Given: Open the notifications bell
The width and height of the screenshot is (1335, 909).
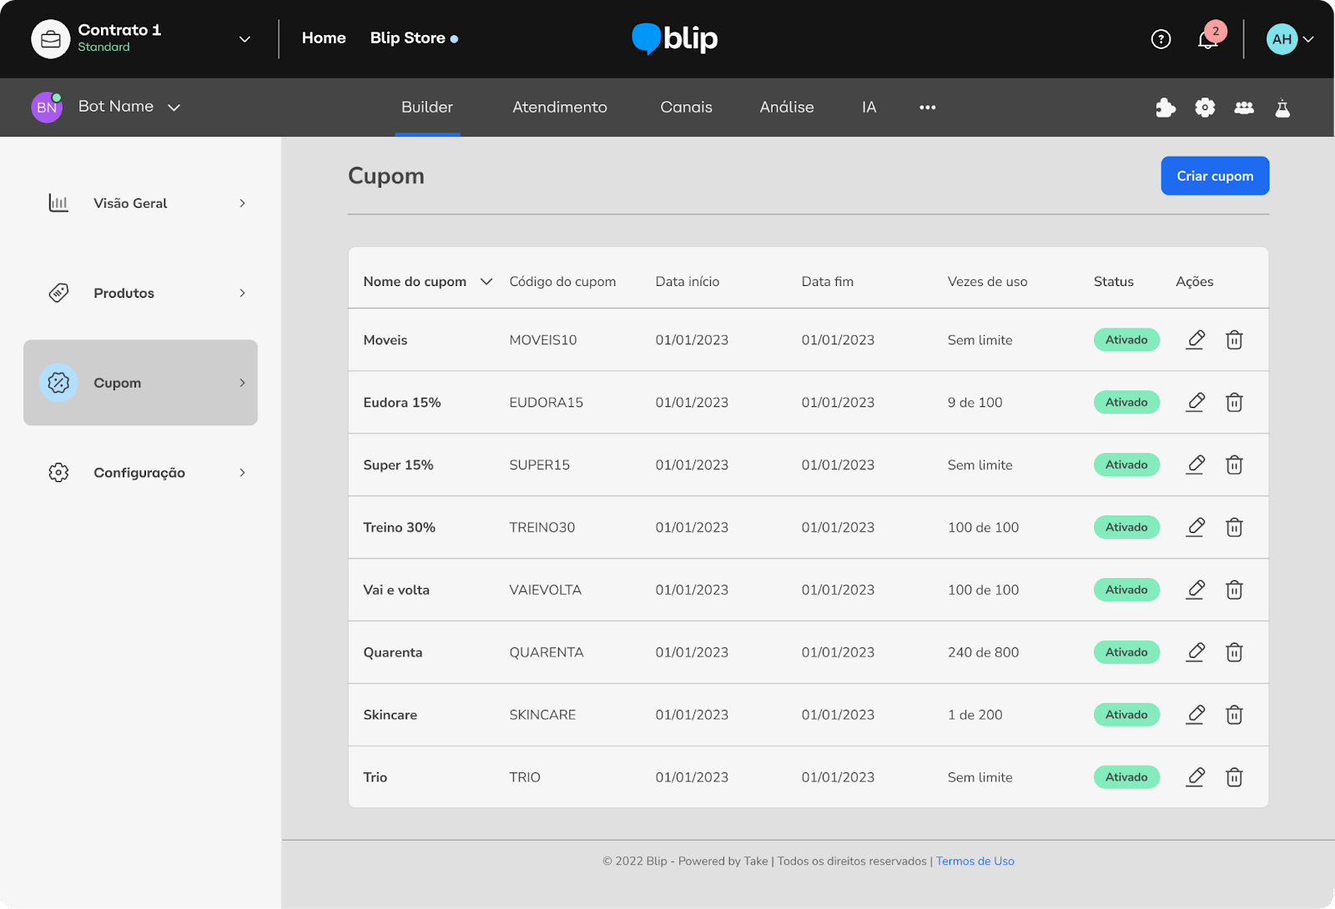Looking at the screenshot, I should pyautogui.click(x=1207, y=39).
